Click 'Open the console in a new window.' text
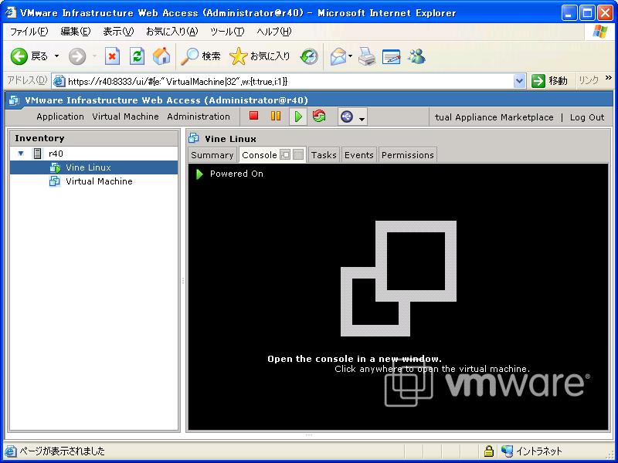Screen dimensions: 618x463 355,359
